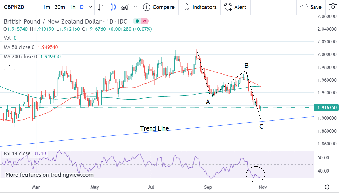Open the tradingview.com features link
Image resolution: width=339 pixels, height=193 pixels.
pyautogui.click(x=49, y=175)
